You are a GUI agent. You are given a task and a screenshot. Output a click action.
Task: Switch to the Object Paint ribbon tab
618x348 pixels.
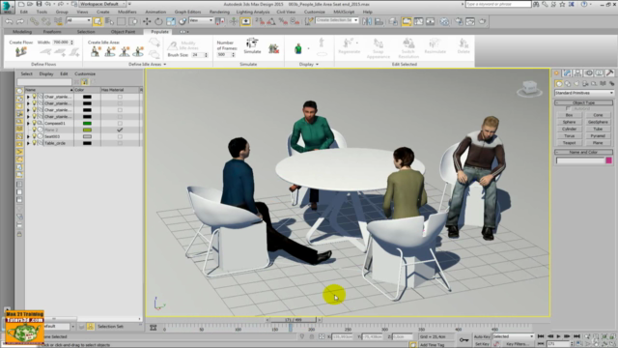click(x=123, y=32)
